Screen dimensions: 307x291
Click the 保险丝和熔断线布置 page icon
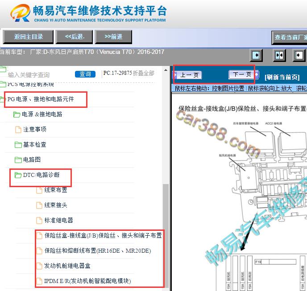pos(39,251)
